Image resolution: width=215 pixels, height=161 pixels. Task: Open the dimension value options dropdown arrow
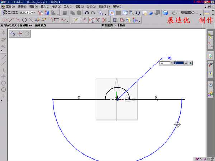[190, 63]
